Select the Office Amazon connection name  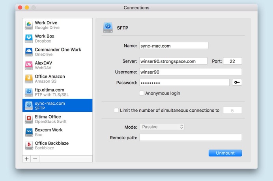(x=50, y=76)
